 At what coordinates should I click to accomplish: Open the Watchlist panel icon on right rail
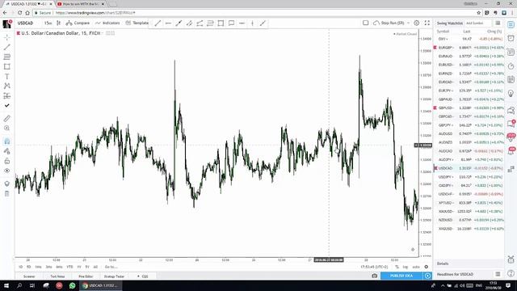tap(511, 25)
